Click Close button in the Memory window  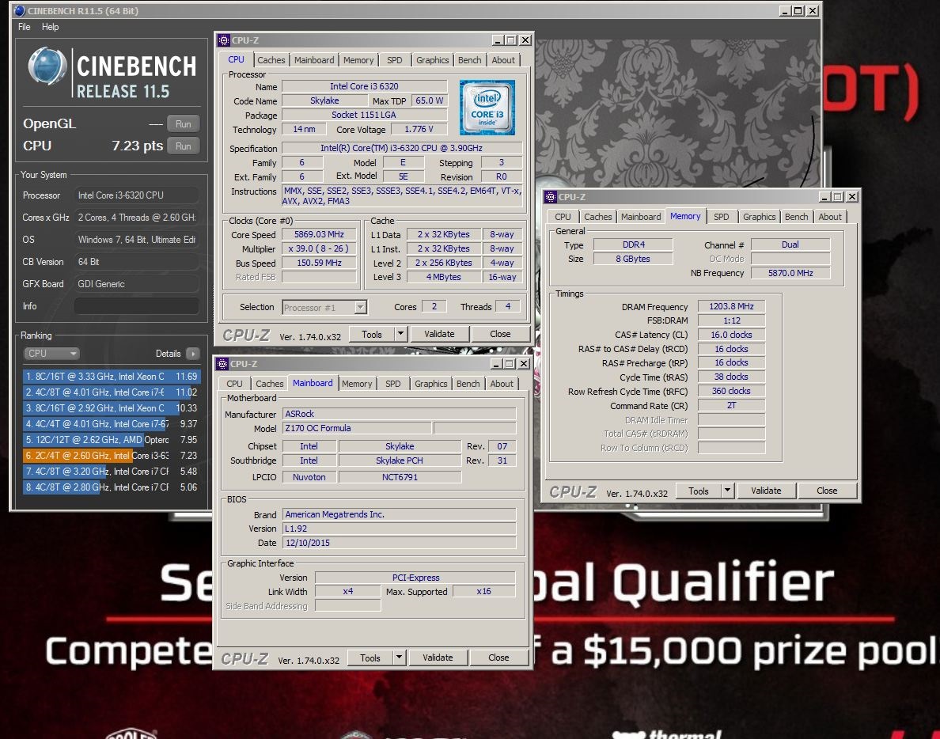pyautogui.click(x=827, y=491)
